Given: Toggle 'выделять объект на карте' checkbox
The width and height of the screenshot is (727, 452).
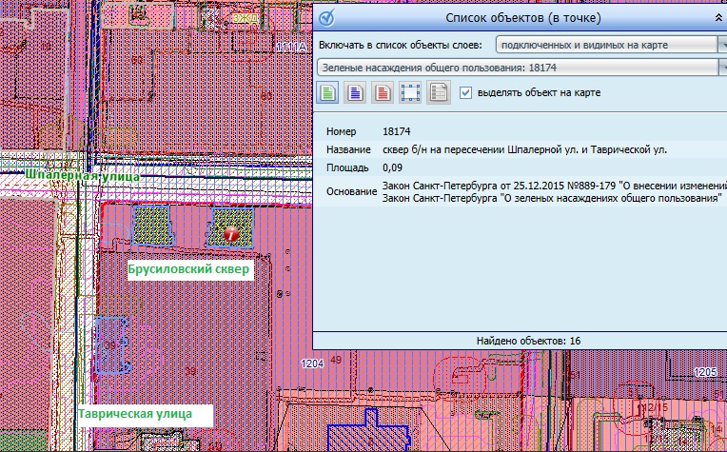Looking at the screenshot, I should 465,92.
